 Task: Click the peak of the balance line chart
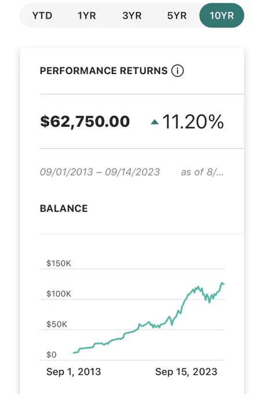pos(222,283)
